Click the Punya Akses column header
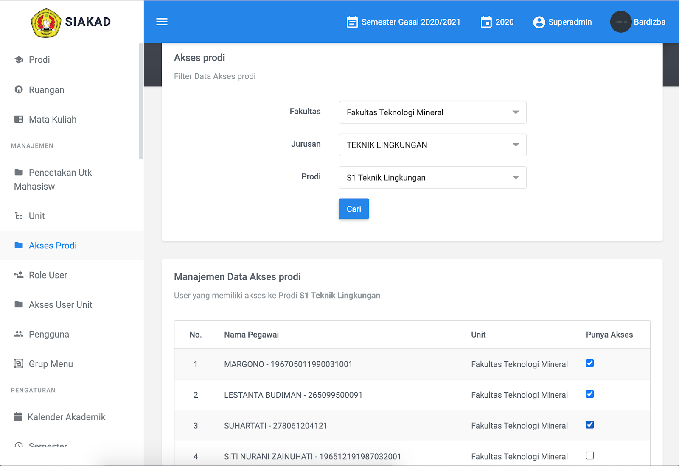 [609, 335]
